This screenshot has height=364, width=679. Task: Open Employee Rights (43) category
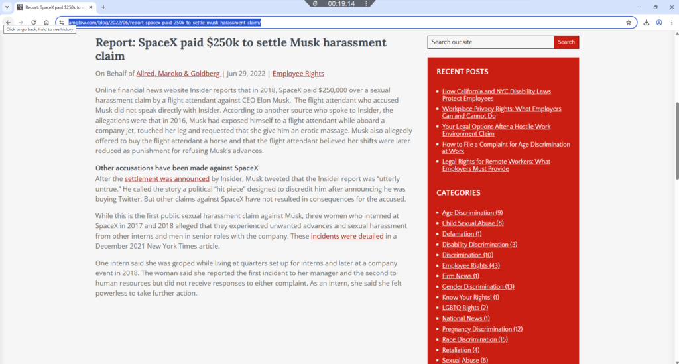(471, 265)
